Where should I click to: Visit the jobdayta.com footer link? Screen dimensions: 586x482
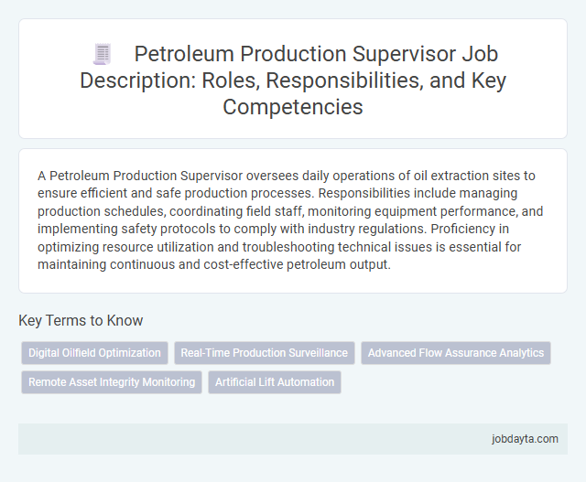525,439
